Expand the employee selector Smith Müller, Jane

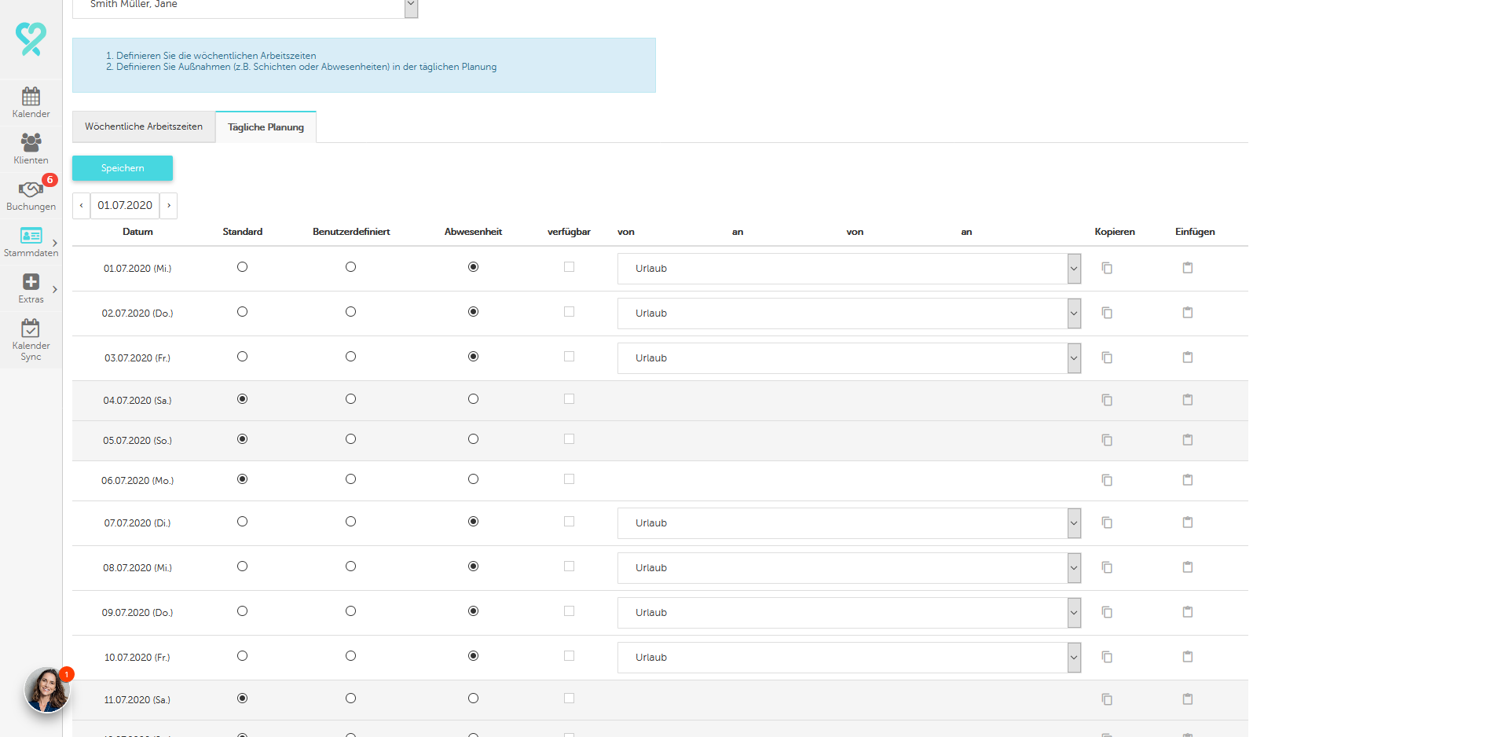(x=410, y=6)
